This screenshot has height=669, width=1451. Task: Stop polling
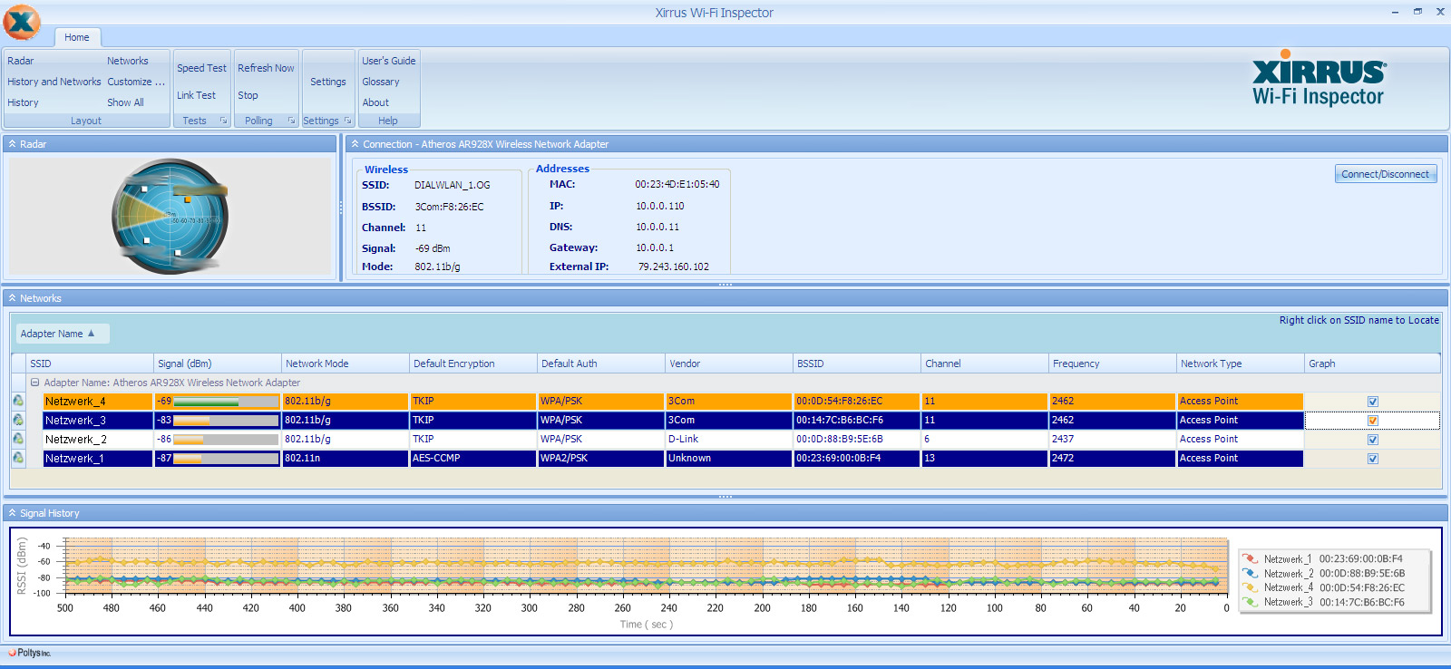[x=248, y=95]
